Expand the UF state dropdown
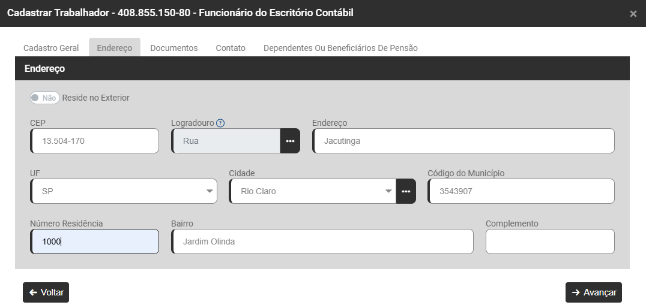The image size is (646, 308). click(x=210, y=191)
